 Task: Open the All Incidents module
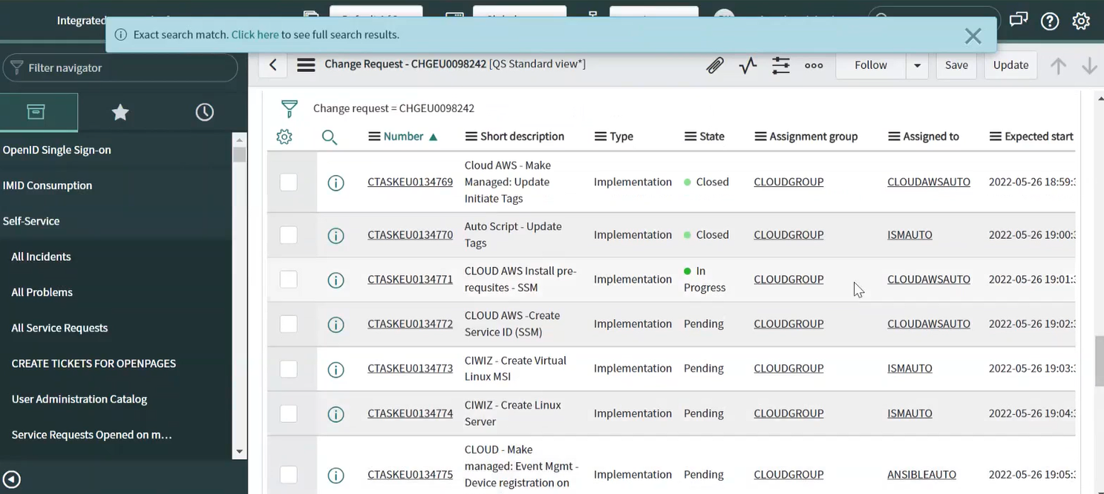click(41, 257)
